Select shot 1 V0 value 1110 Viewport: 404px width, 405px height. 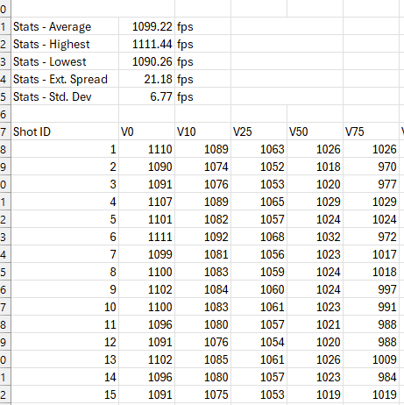point(146,149)
